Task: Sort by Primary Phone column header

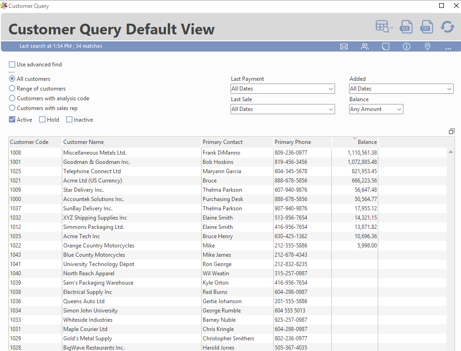Action: tap(303, 142)
